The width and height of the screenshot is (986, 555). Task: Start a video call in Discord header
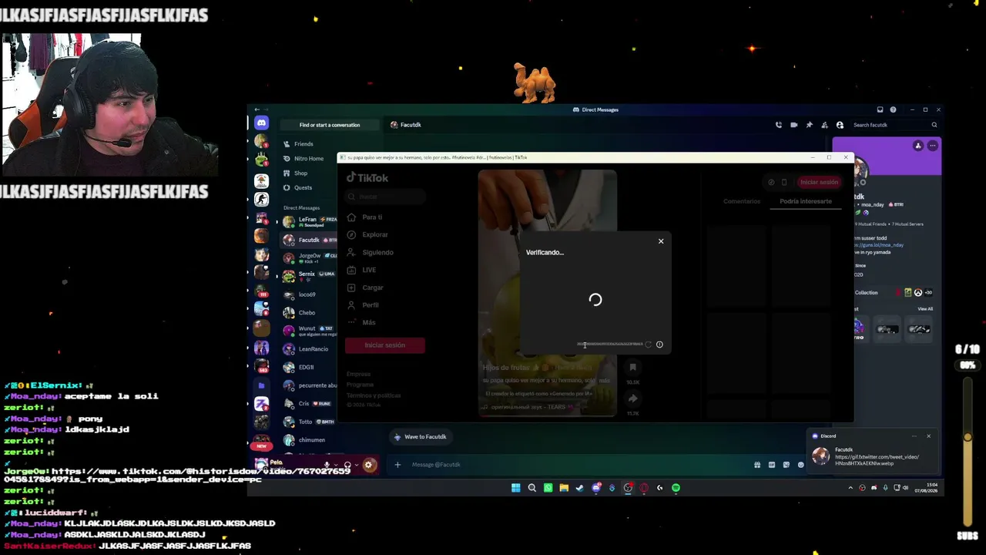(794, 125)
